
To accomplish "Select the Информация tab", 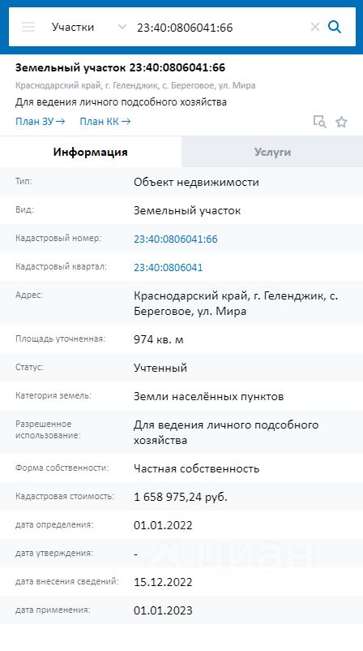I will pos(90,152).
